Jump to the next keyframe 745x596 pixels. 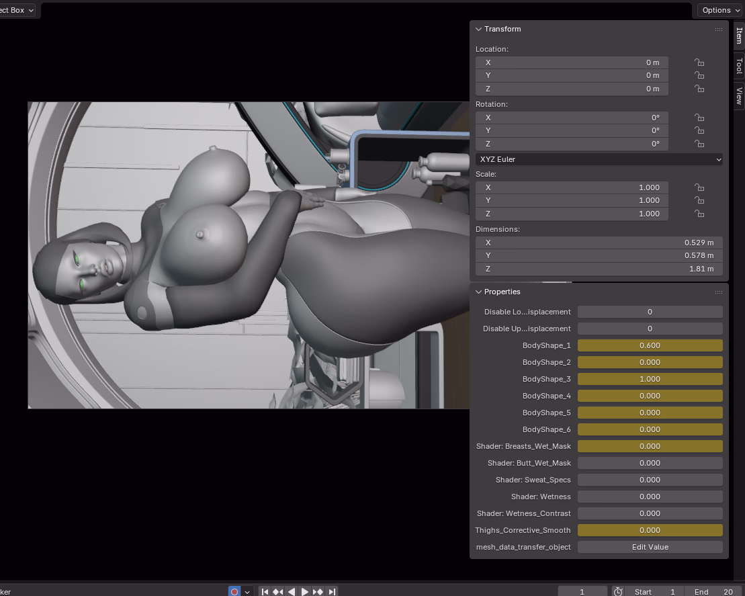point(318,591)
